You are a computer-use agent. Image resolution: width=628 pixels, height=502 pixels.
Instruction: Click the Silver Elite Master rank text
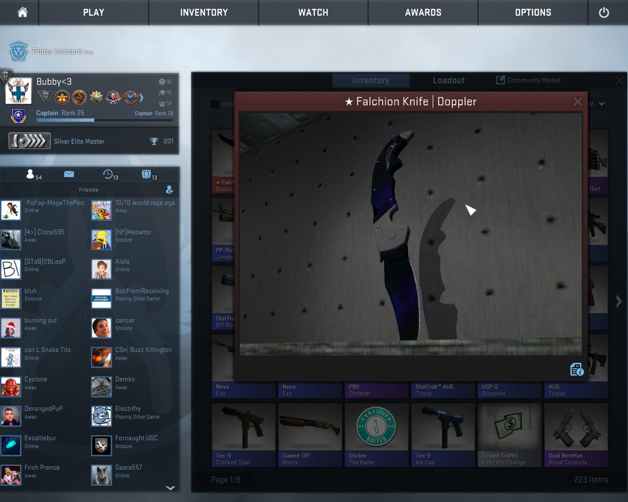coord(79,141)
